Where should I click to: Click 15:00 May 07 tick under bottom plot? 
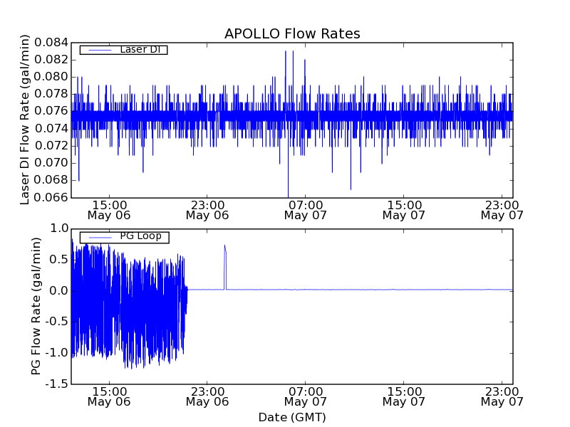(404, 396)
